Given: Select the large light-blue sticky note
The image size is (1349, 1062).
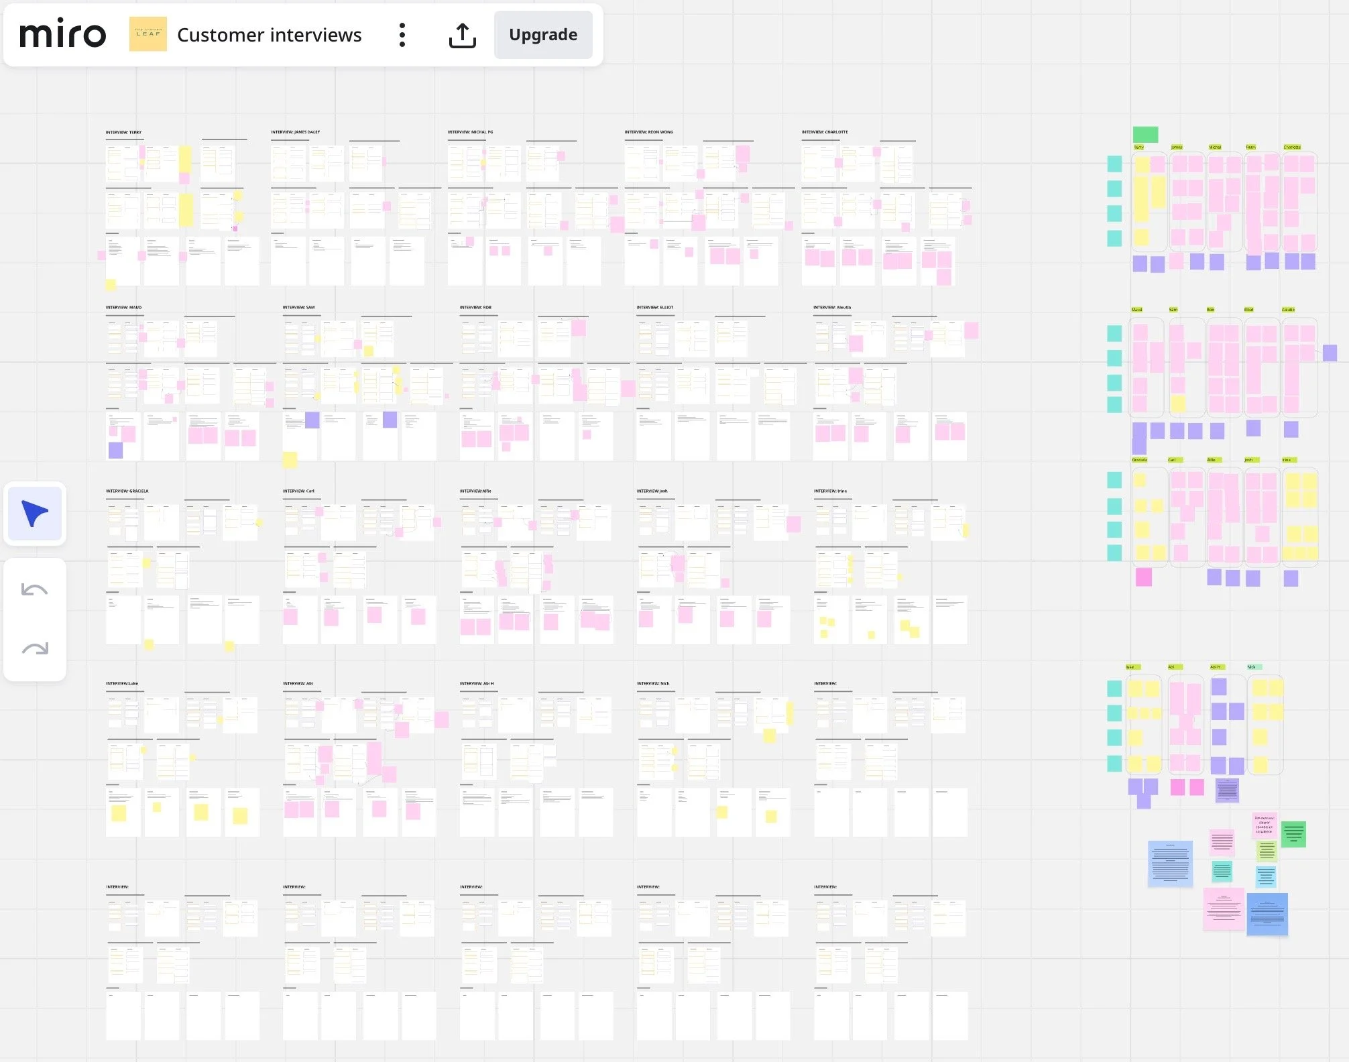Looking at the screenshot, I should (x=1170, y=864).
